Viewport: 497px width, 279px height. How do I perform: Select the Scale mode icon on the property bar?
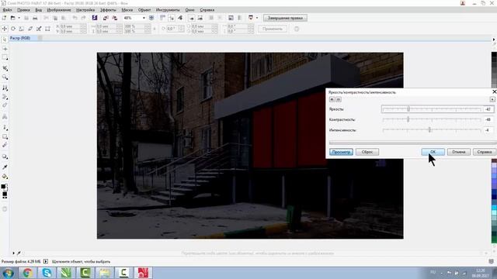[x=22, y=29]
